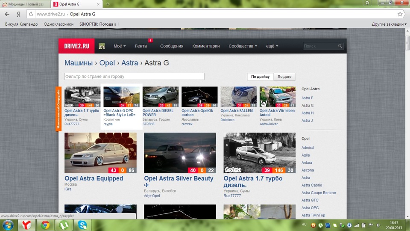Open Сообщения in the navigation bar

point(172,46)
